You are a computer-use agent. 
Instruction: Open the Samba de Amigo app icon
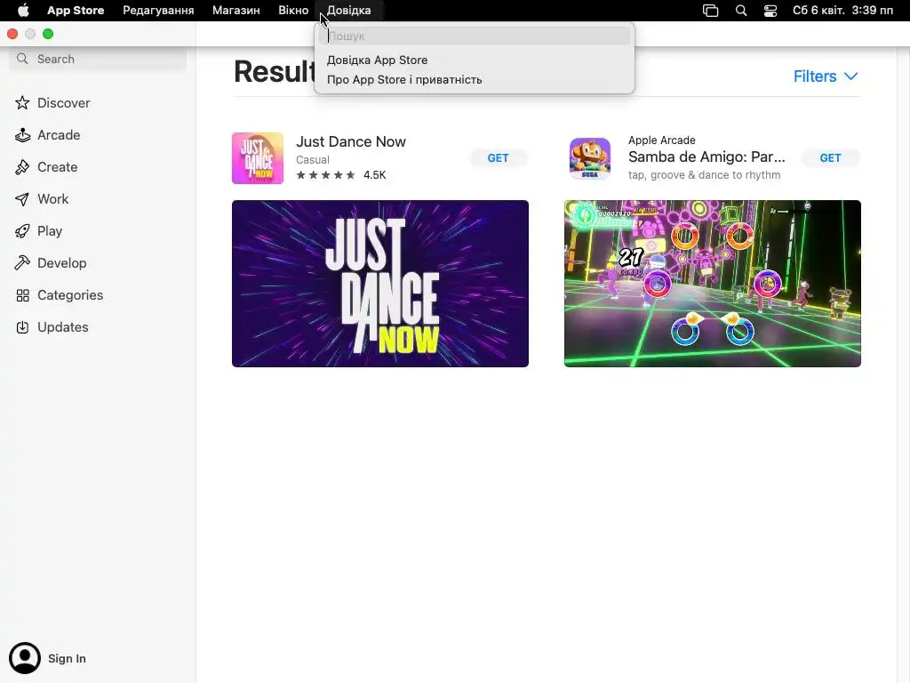pos(590,158)
